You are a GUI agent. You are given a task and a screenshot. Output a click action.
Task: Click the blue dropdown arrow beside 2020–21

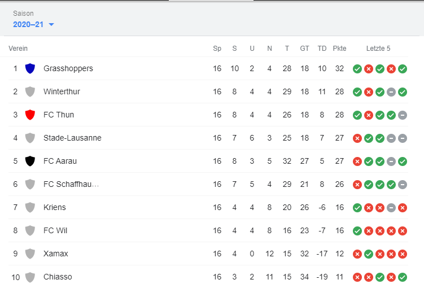click(51, 25)
